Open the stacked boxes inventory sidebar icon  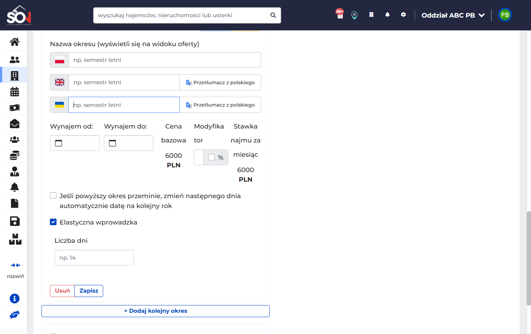tap(15, 239)
